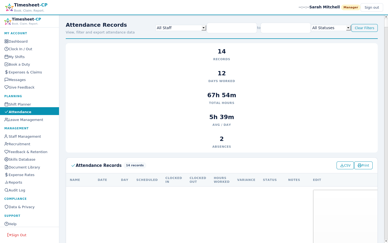This screenshot has width=388, height=243.
Task: Click the gear icon beside Skills Database
Action: (x=6, y=159)
